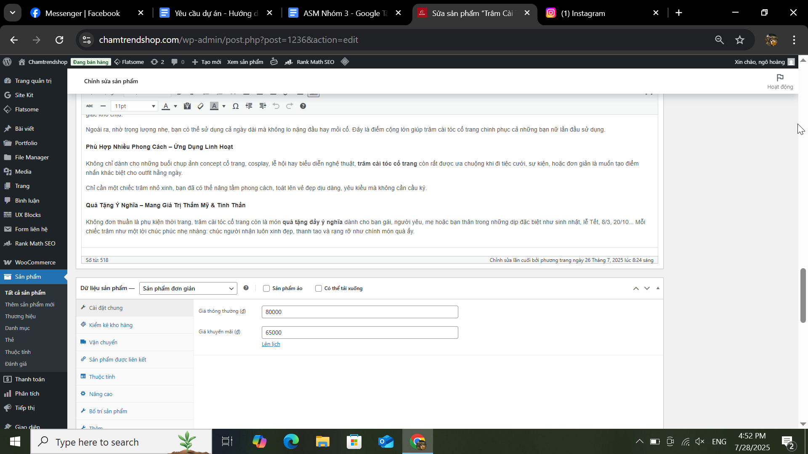Click Thêm sản phẩm mới submenu
This screenshot has height=454, width=808.
tap(29, 304)
